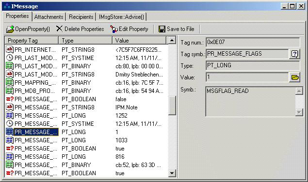Screen dimensions: 308x182
Task: Click the Edit Property button label
Action: click(133, 29)
